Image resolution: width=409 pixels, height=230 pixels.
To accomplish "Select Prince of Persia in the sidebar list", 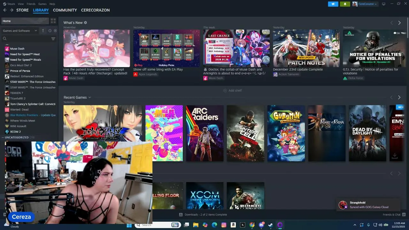I will pyautogui.click(x=20, y=71).
